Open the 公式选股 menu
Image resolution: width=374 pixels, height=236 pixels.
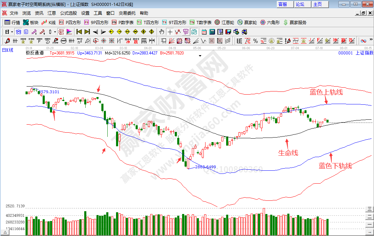click(68, 13)
